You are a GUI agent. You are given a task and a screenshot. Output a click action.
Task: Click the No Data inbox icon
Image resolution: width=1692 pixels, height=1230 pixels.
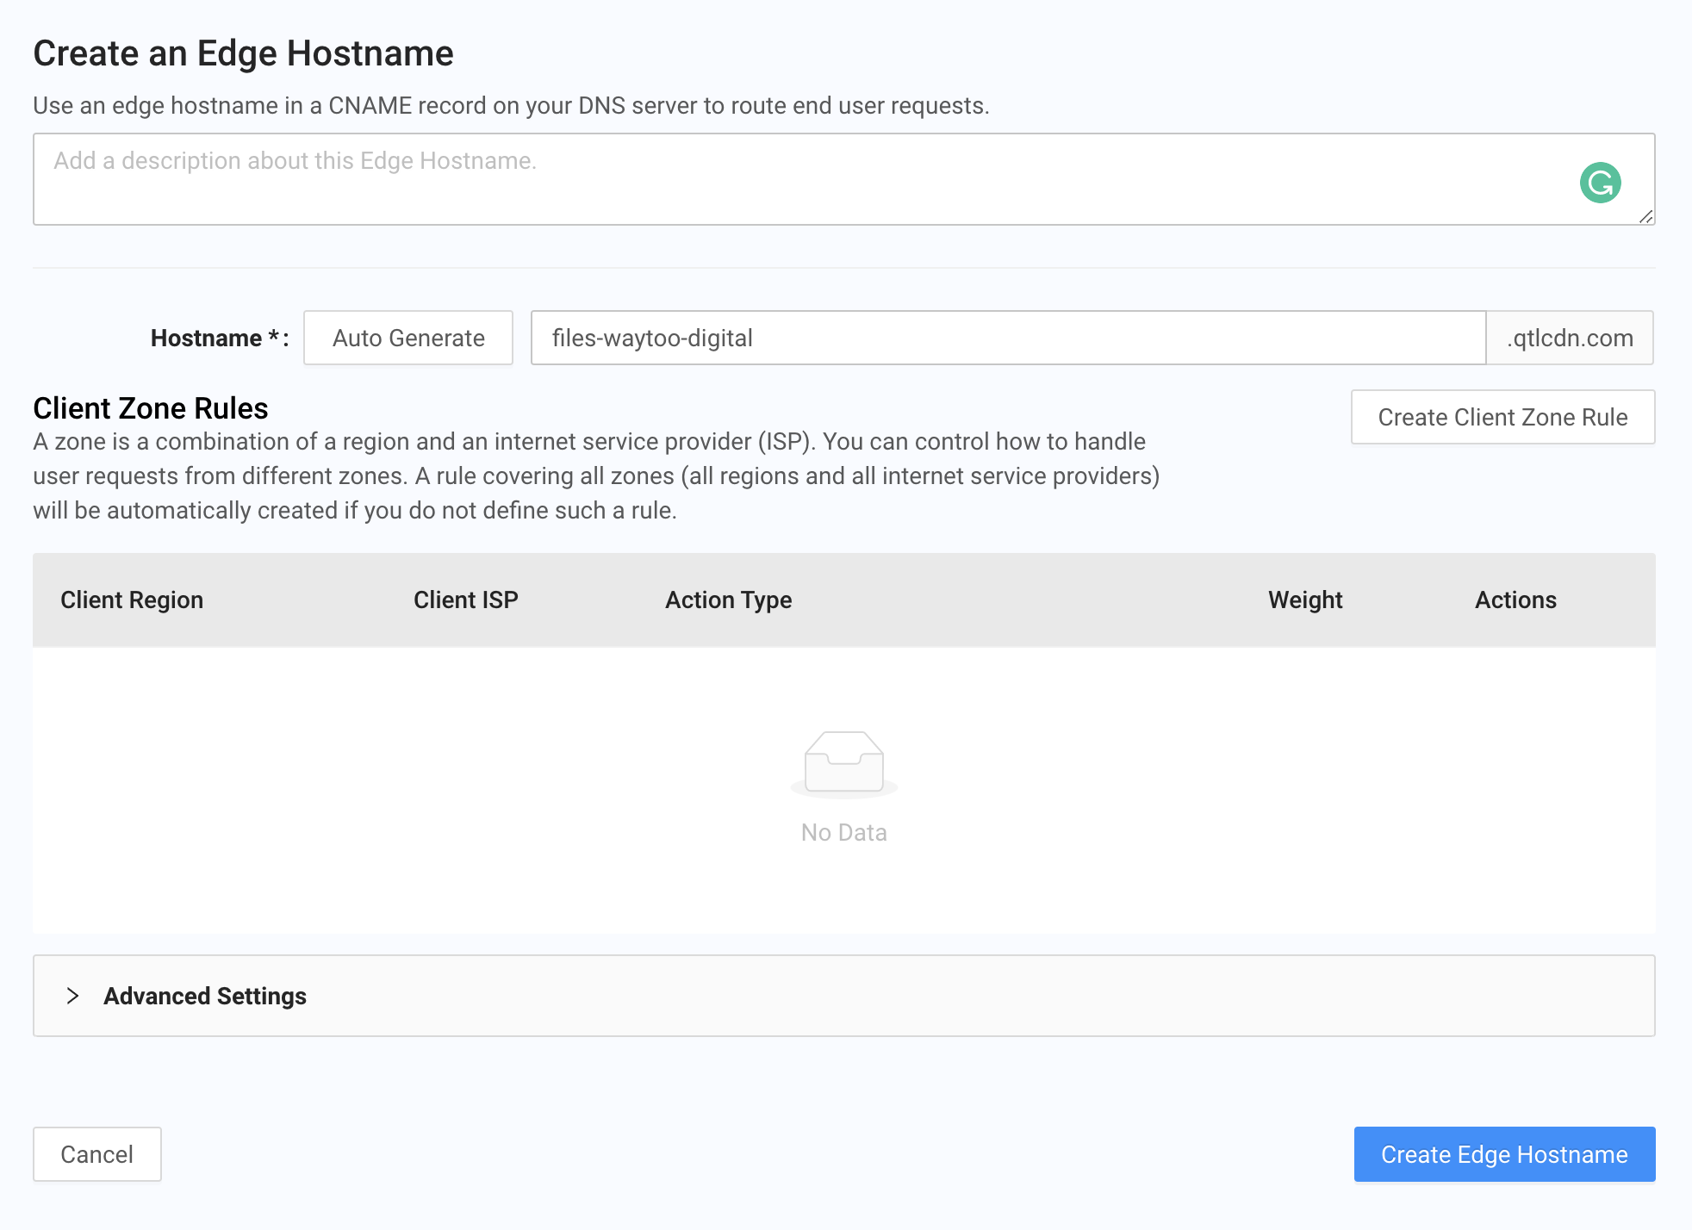click(x=843, y=763)
